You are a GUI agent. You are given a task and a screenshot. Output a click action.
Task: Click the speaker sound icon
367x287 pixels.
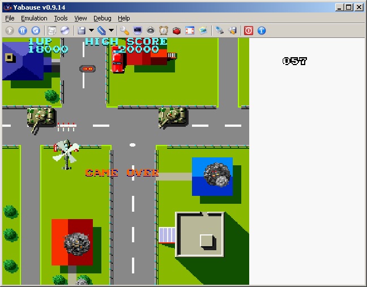pos(151,31)
